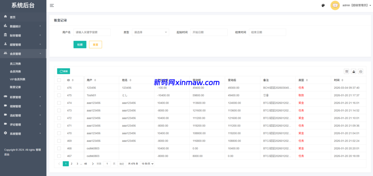
Task: Go to previous page arrow
Action: (x=59, y=164)
